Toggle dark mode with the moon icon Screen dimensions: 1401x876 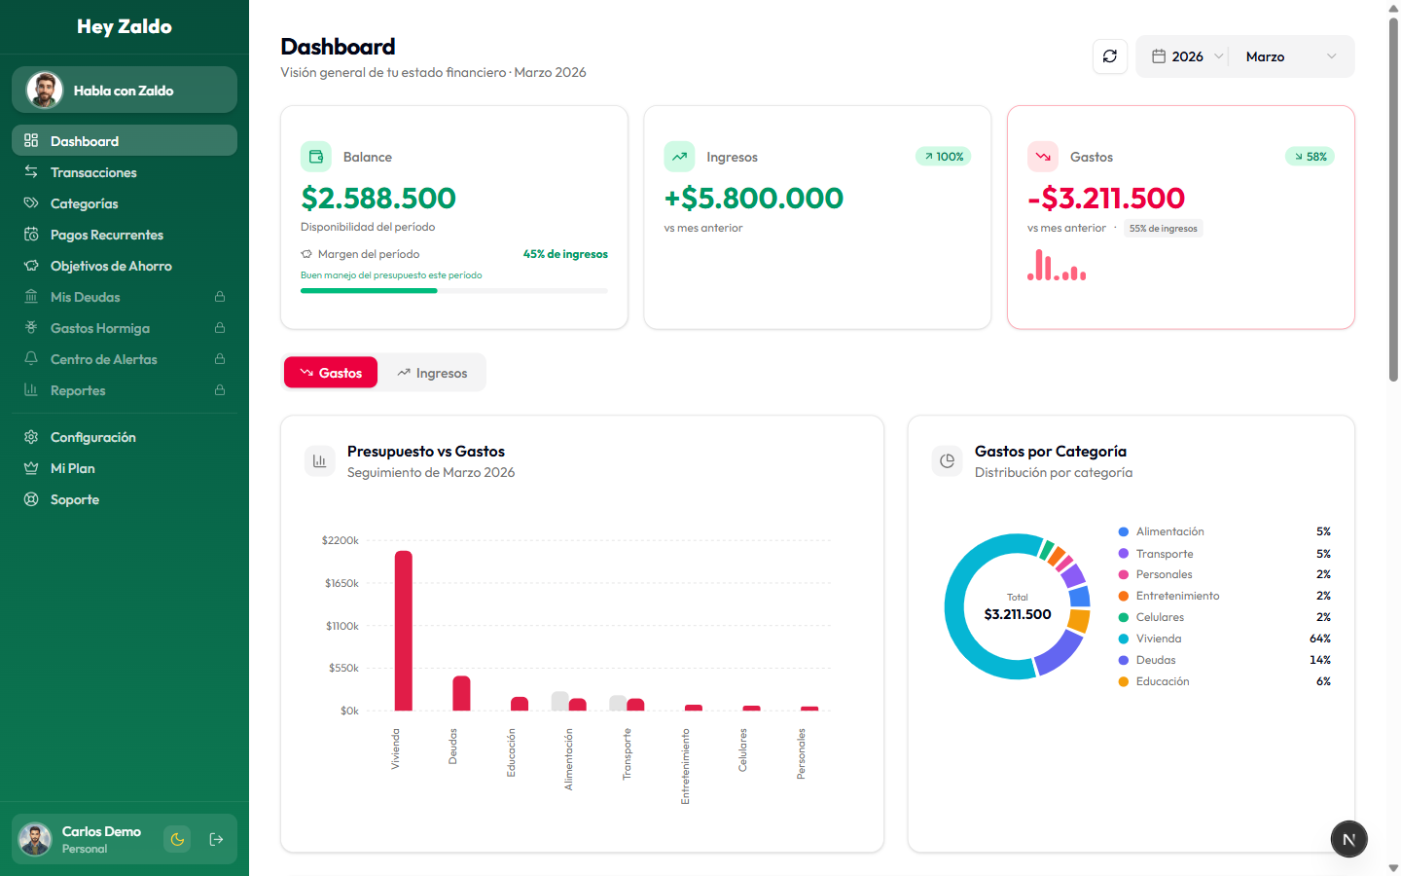click(x=176, y=838)
